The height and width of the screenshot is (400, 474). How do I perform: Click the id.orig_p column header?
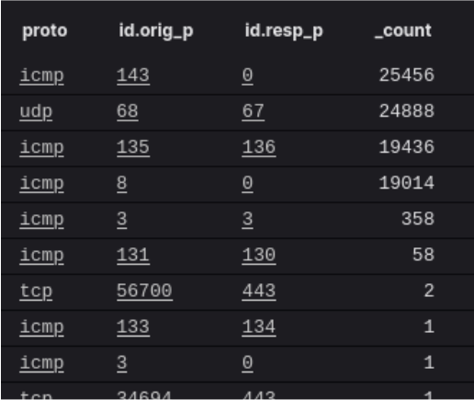click(156, 31)
